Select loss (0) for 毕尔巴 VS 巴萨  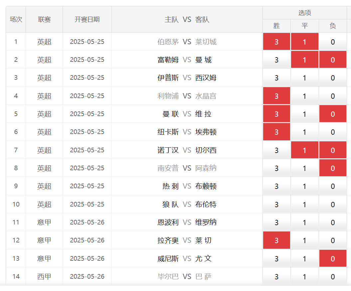pyautogui.click(x=333, y=276)
